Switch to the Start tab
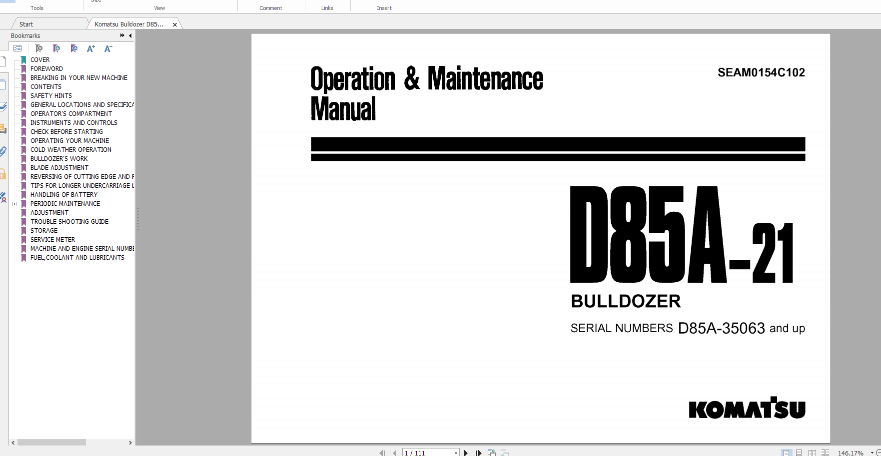This screenshot has height=456, width=881. pos(25,23)
